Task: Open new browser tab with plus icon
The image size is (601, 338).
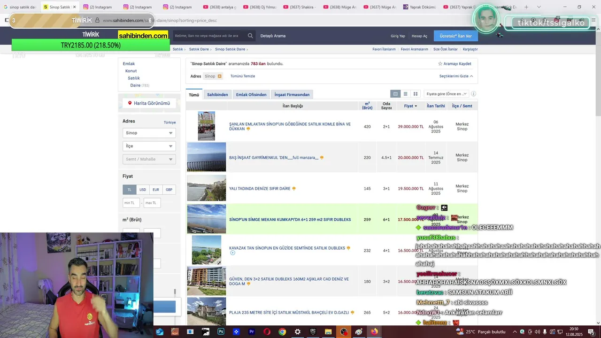Action: (x=526, y=7)
